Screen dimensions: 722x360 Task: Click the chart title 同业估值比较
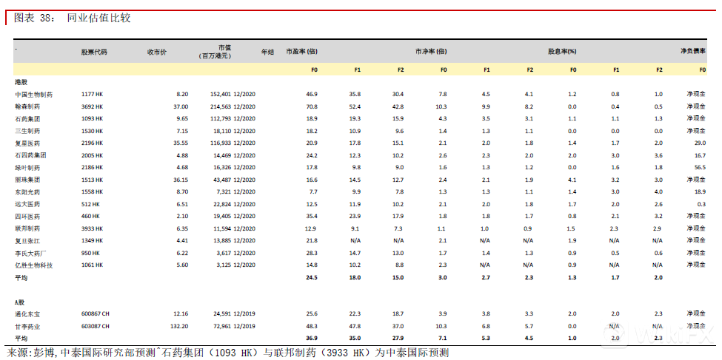[98, 18]
